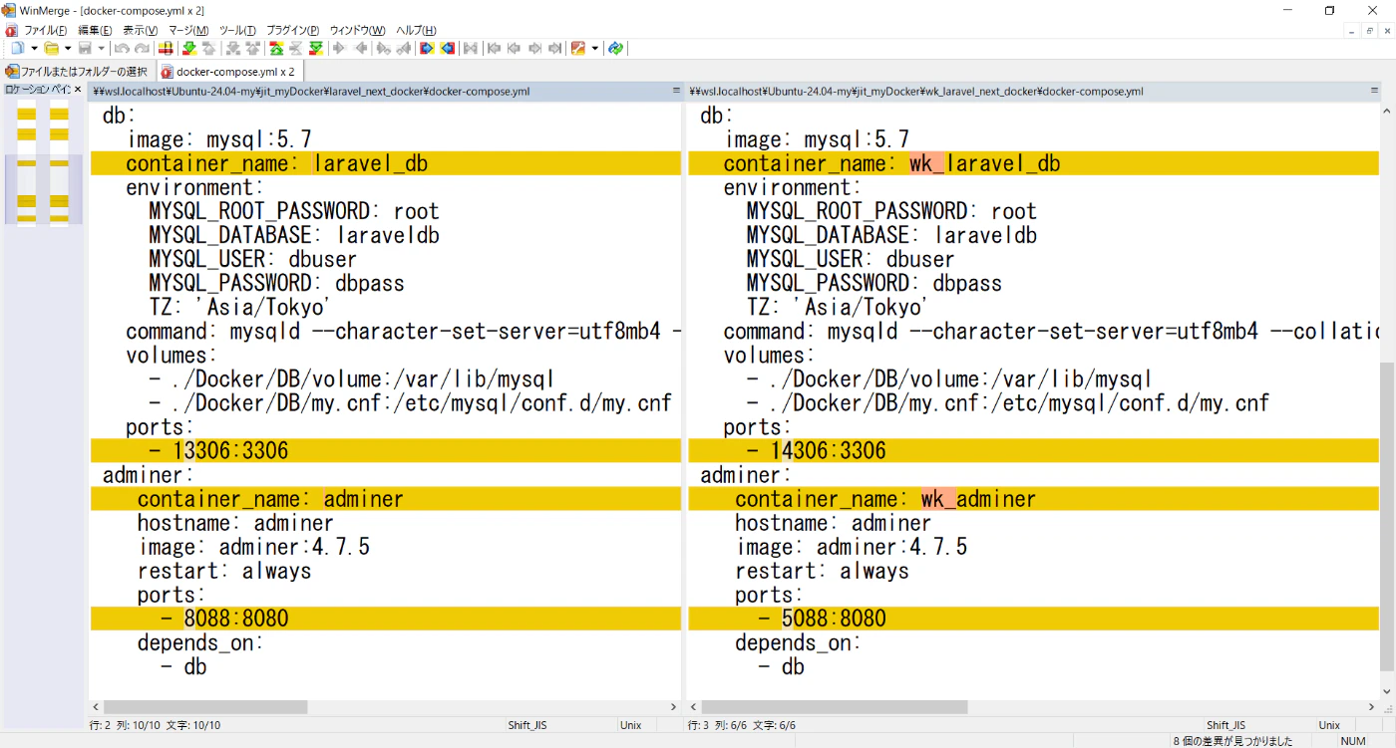Click the left pane header menu button

pos(676,91)
